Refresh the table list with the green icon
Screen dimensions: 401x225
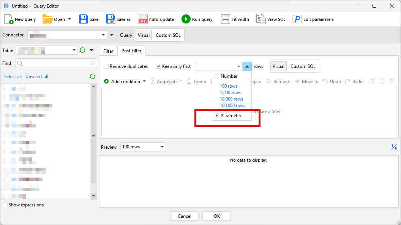point(82,50)
